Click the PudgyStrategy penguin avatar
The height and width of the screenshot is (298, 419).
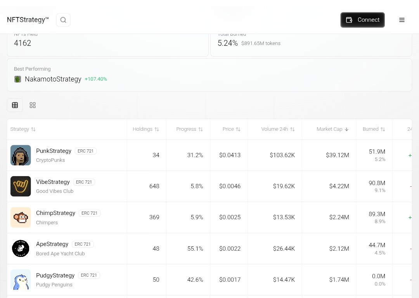(21, 279)
